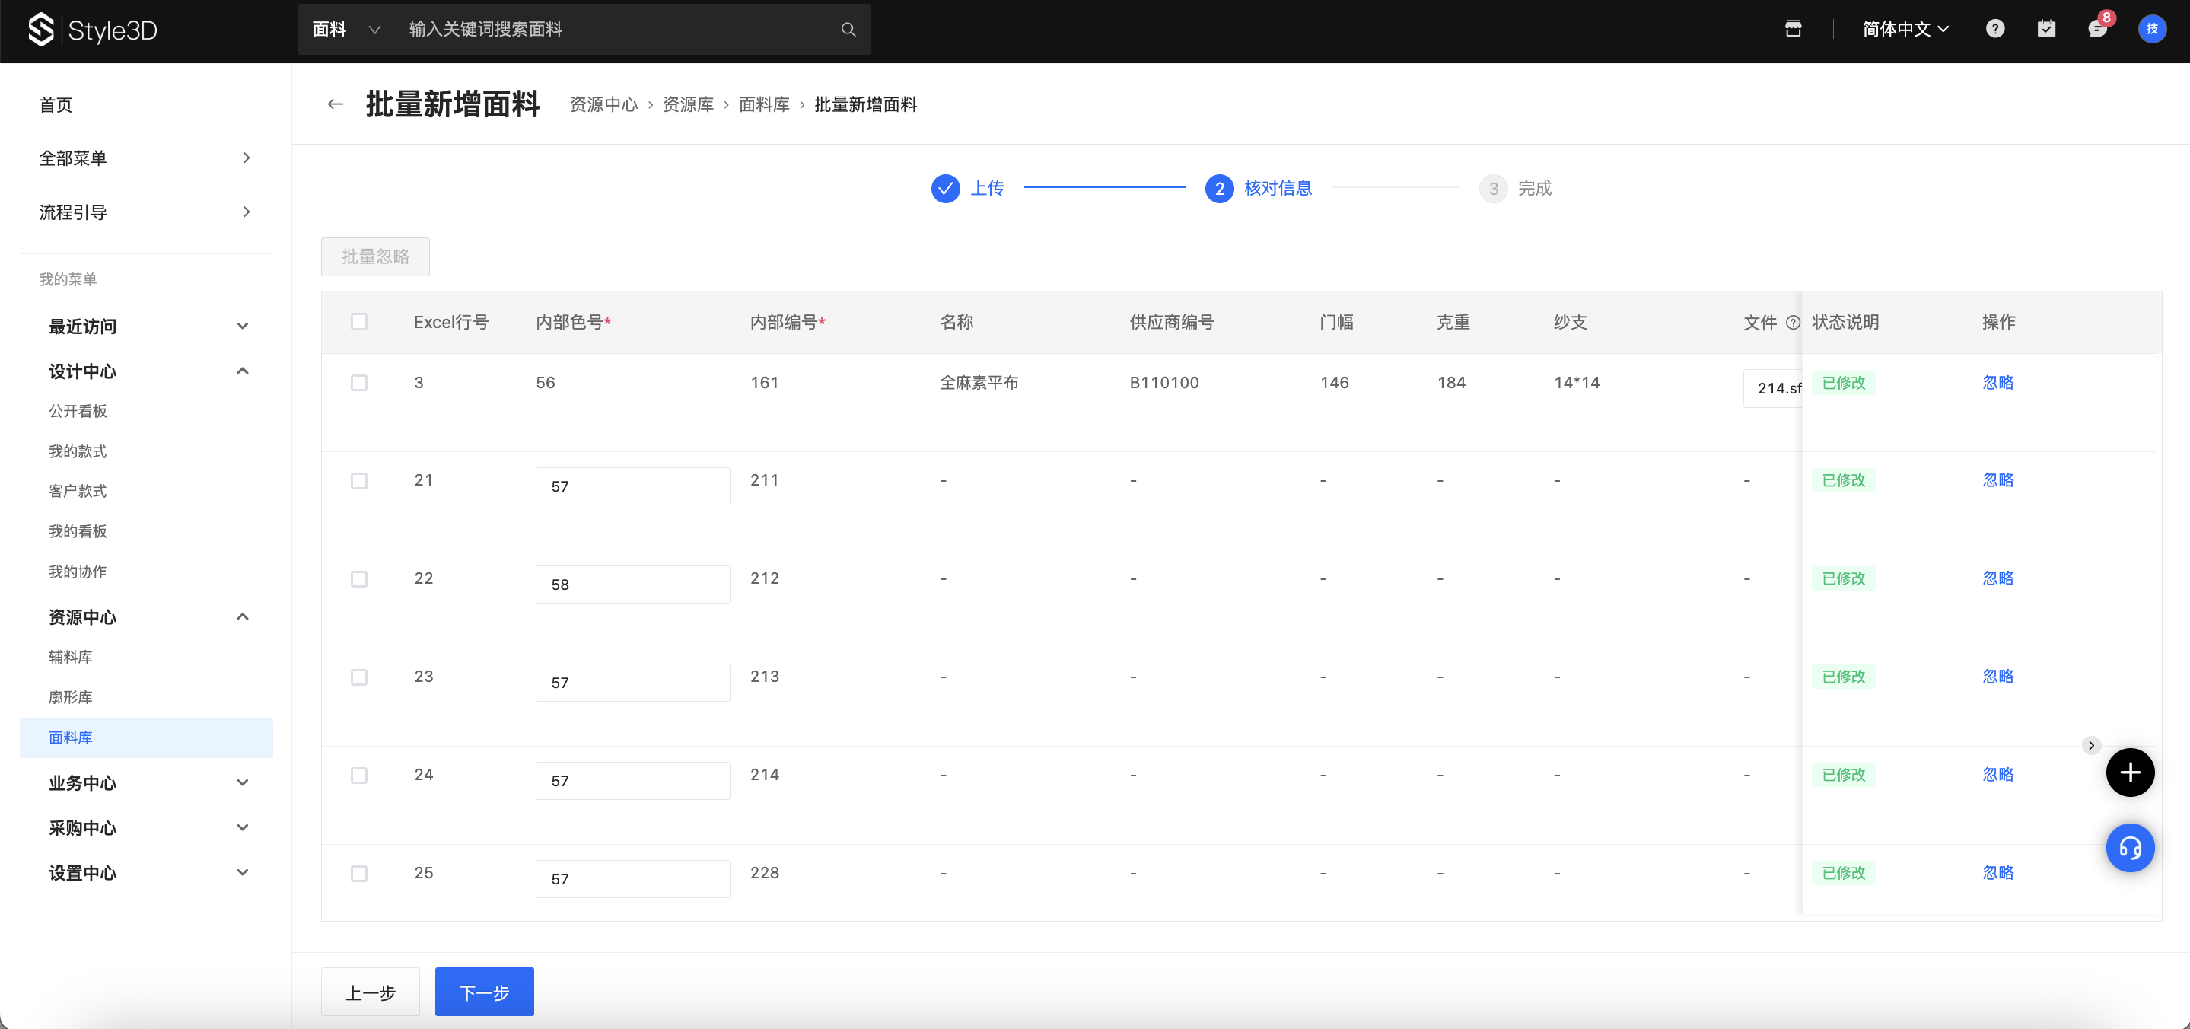The width and height of the screenshot is (2190, 1029).
Task: Select checkbox for Excel row 23
Action: pos(358,677)
